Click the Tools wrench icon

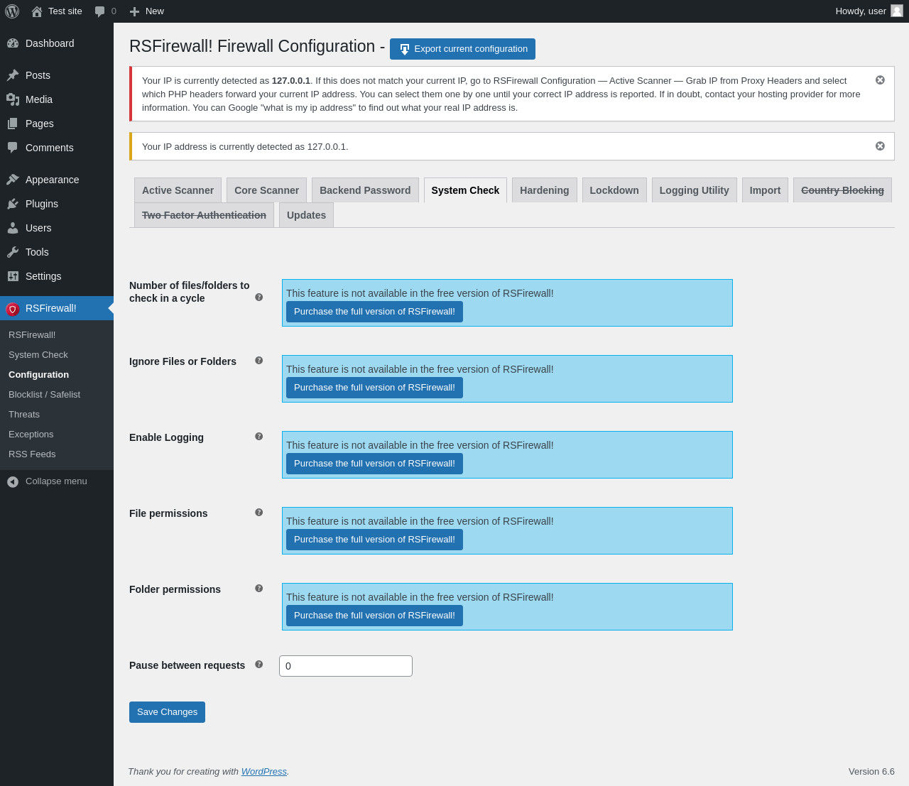tap(13, 252)
